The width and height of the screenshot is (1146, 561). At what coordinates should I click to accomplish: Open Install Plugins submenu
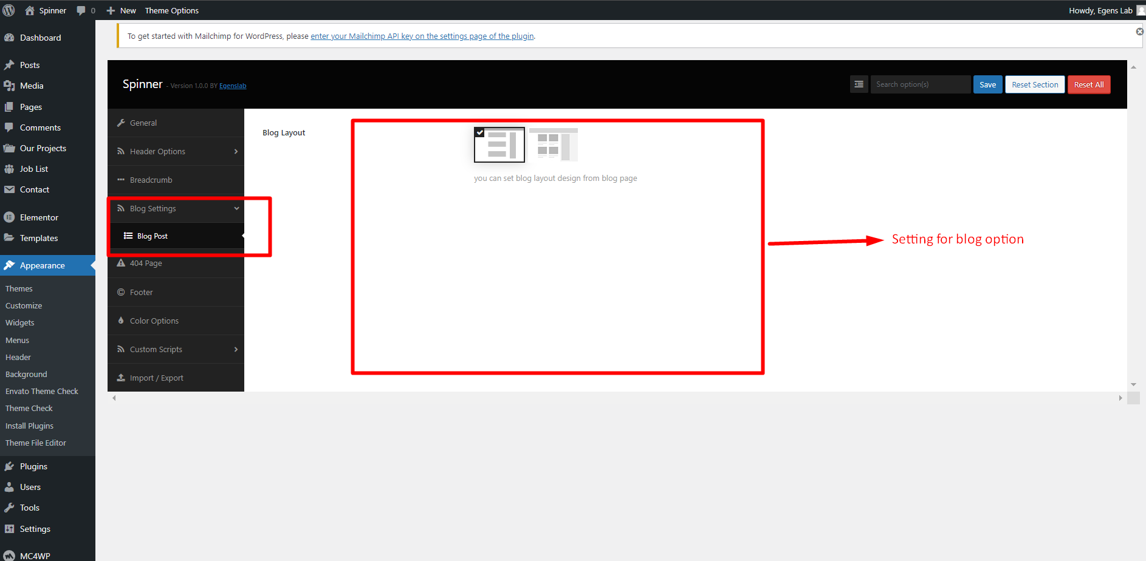pyautogui.click(x=29, y=426)
